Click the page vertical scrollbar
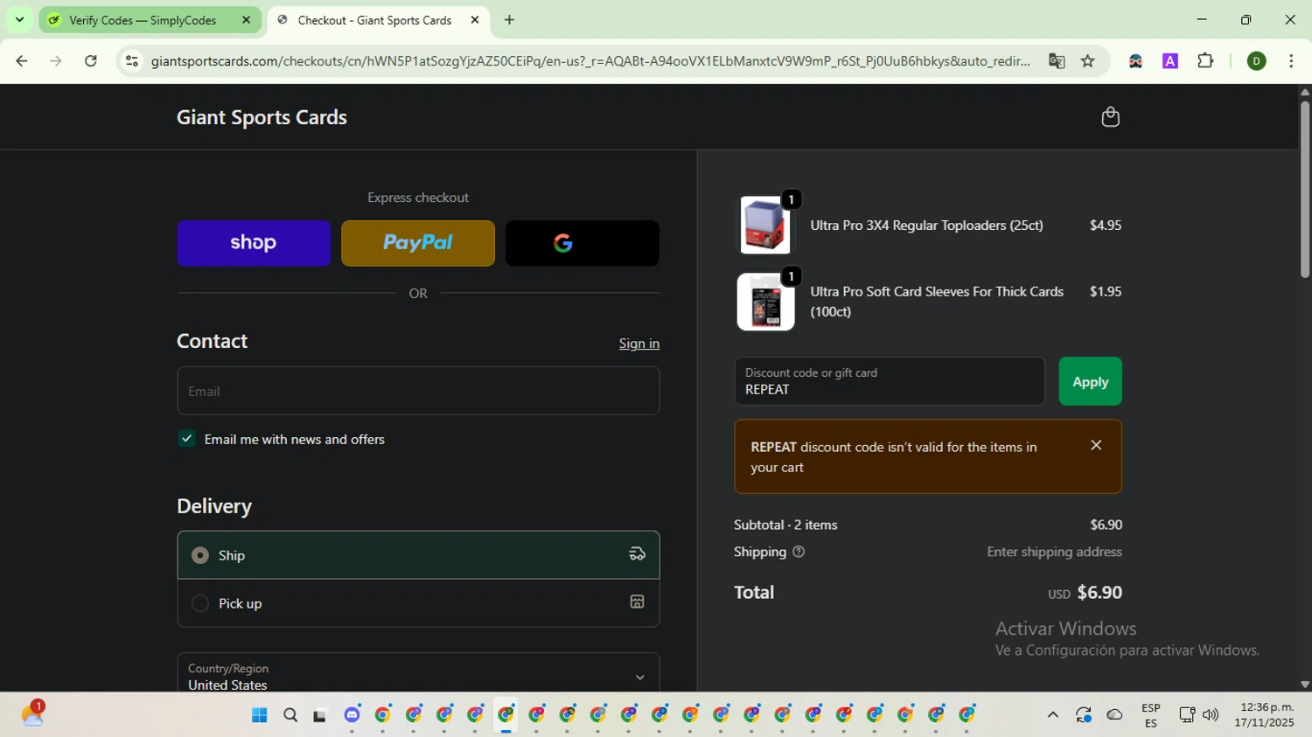1312x737 pixels. point(1305,190)
